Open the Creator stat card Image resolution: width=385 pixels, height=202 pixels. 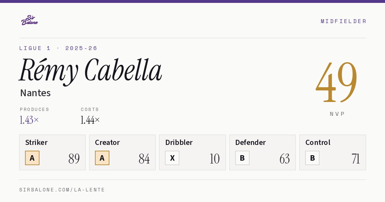pyautogui.click(x=122, y=152)
